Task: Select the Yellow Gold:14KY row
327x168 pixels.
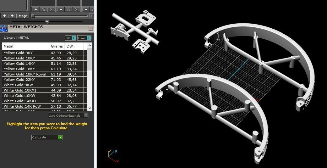Action: point(44,64)
